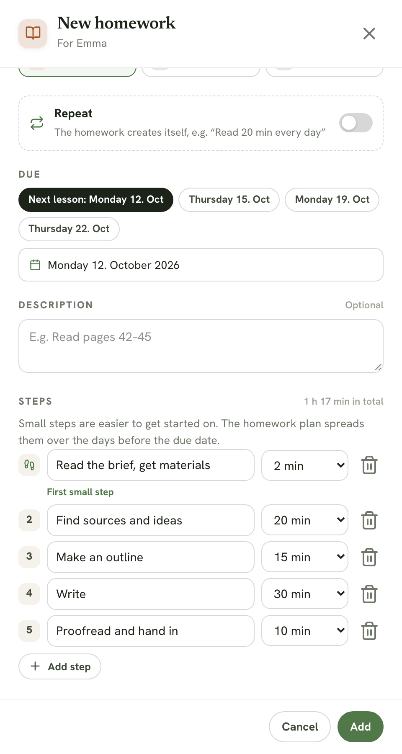Image resolution: width=402 pixels, height=754 pixels.
Task: Click the calendar icon in date field
Action: 35,265
